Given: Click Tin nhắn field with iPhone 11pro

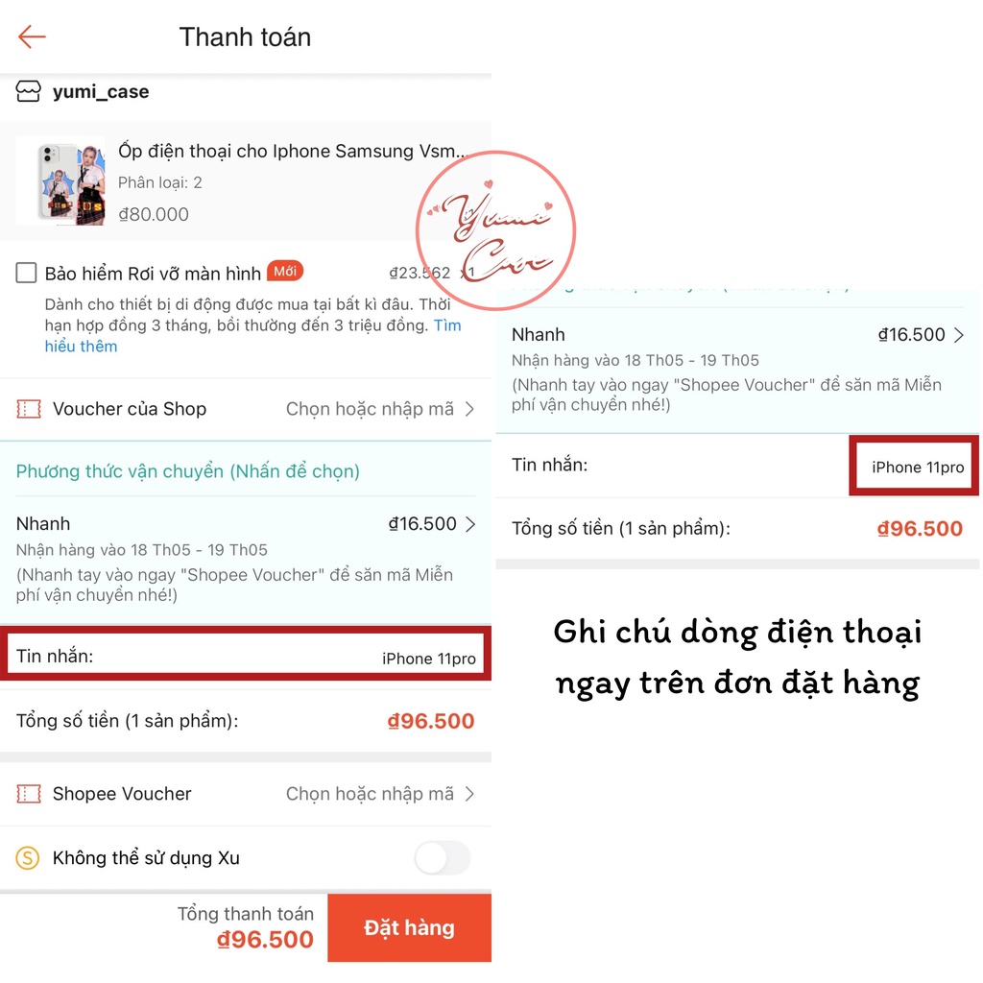Looking at the screenshot, I should 246,657.
